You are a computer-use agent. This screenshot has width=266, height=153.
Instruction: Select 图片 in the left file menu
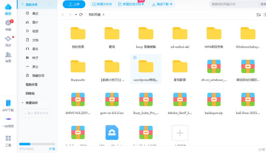click(35, 22)
